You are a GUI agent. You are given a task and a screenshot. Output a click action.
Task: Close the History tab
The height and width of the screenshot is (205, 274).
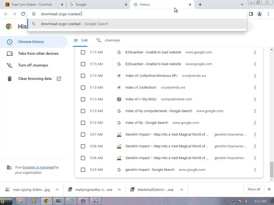190,5
